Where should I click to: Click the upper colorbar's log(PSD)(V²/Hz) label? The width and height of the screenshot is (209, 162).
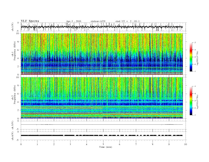pos(198,59)
